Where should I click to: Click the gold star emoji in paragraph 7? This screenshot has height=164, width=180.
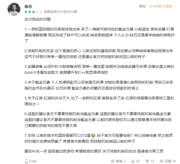93,136
